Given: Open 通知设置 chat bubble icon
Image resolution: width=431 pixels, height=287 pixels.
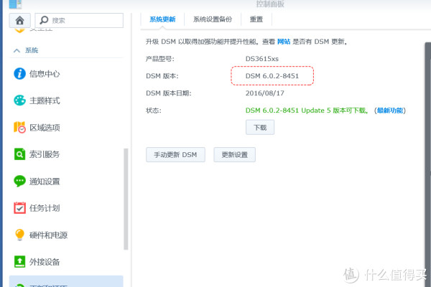Looking at the screenshot, I should pos(19,182).
